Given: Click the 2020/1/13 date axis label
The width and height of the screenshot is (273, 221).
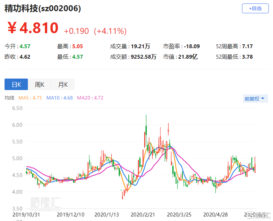Looking at the screenshot, I should [x=107, y=215].
